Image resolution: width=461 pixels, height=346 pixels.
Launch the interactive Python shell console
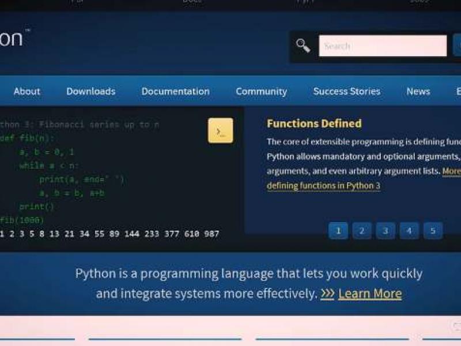(x=220, y=131)
